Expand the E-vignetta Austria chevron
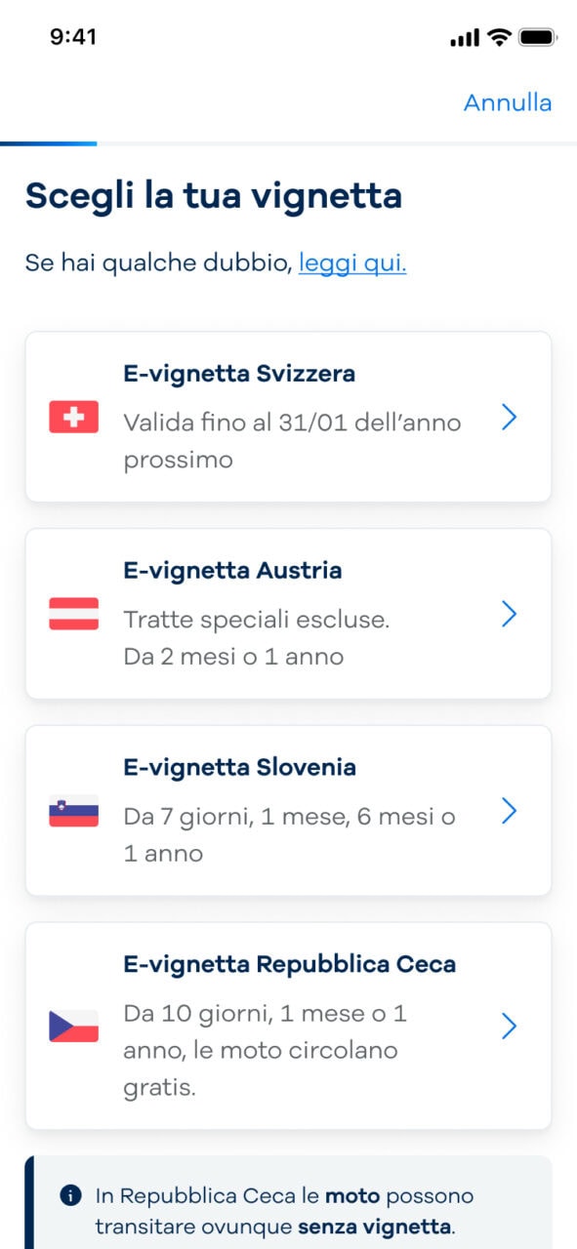Screen dimensions: 577x1249 510,614
